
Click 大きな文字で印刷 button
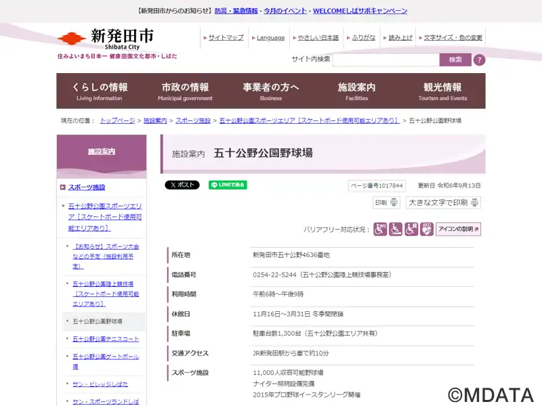pos(443,202)
